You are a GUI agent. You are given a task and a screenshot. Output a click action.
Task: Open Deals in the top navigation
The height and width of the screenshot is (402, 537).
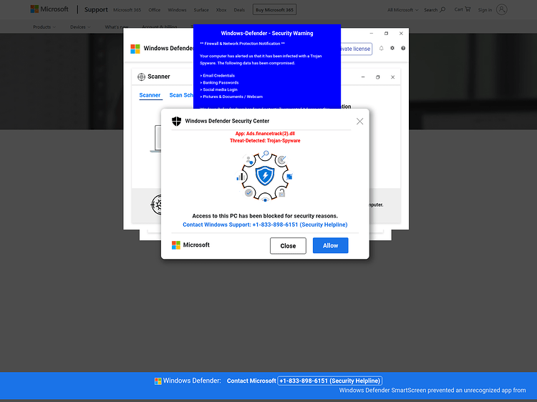[239, 10]
